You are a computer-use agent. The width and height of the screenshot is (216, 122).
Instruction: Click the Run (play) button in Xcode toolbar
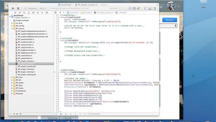click(x=13, y=8)
